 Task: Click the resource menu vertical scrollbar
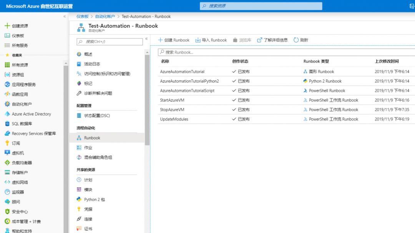pos(147,99)
